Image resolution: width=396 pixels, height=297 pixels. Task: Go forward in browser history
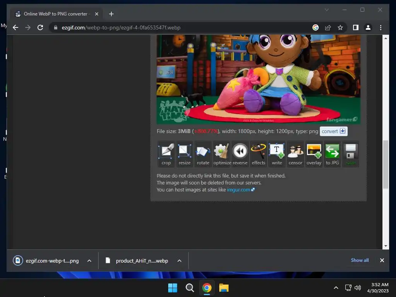(x=28, y=27)
